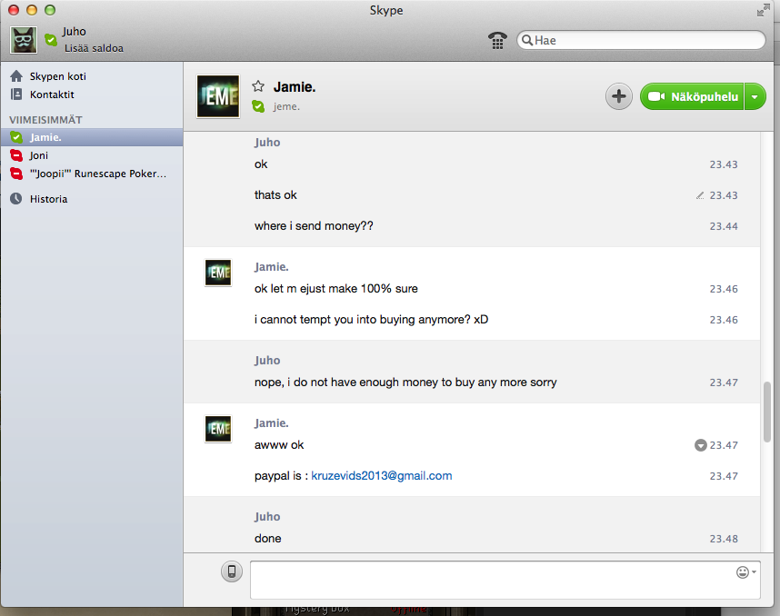The image size is (780, 616).
Task: Open Historia in the sidebar
Action: coord(48,199)
